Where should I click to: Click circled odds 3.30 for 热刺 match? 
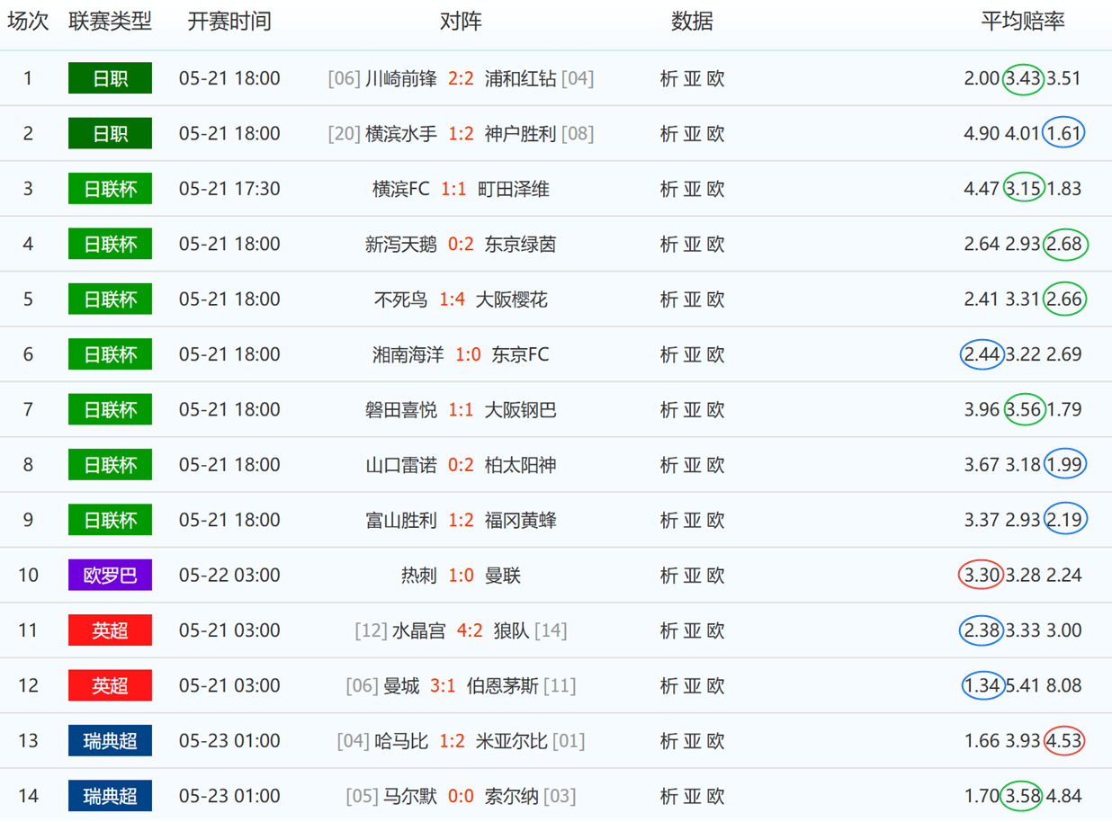pos(982,576)
